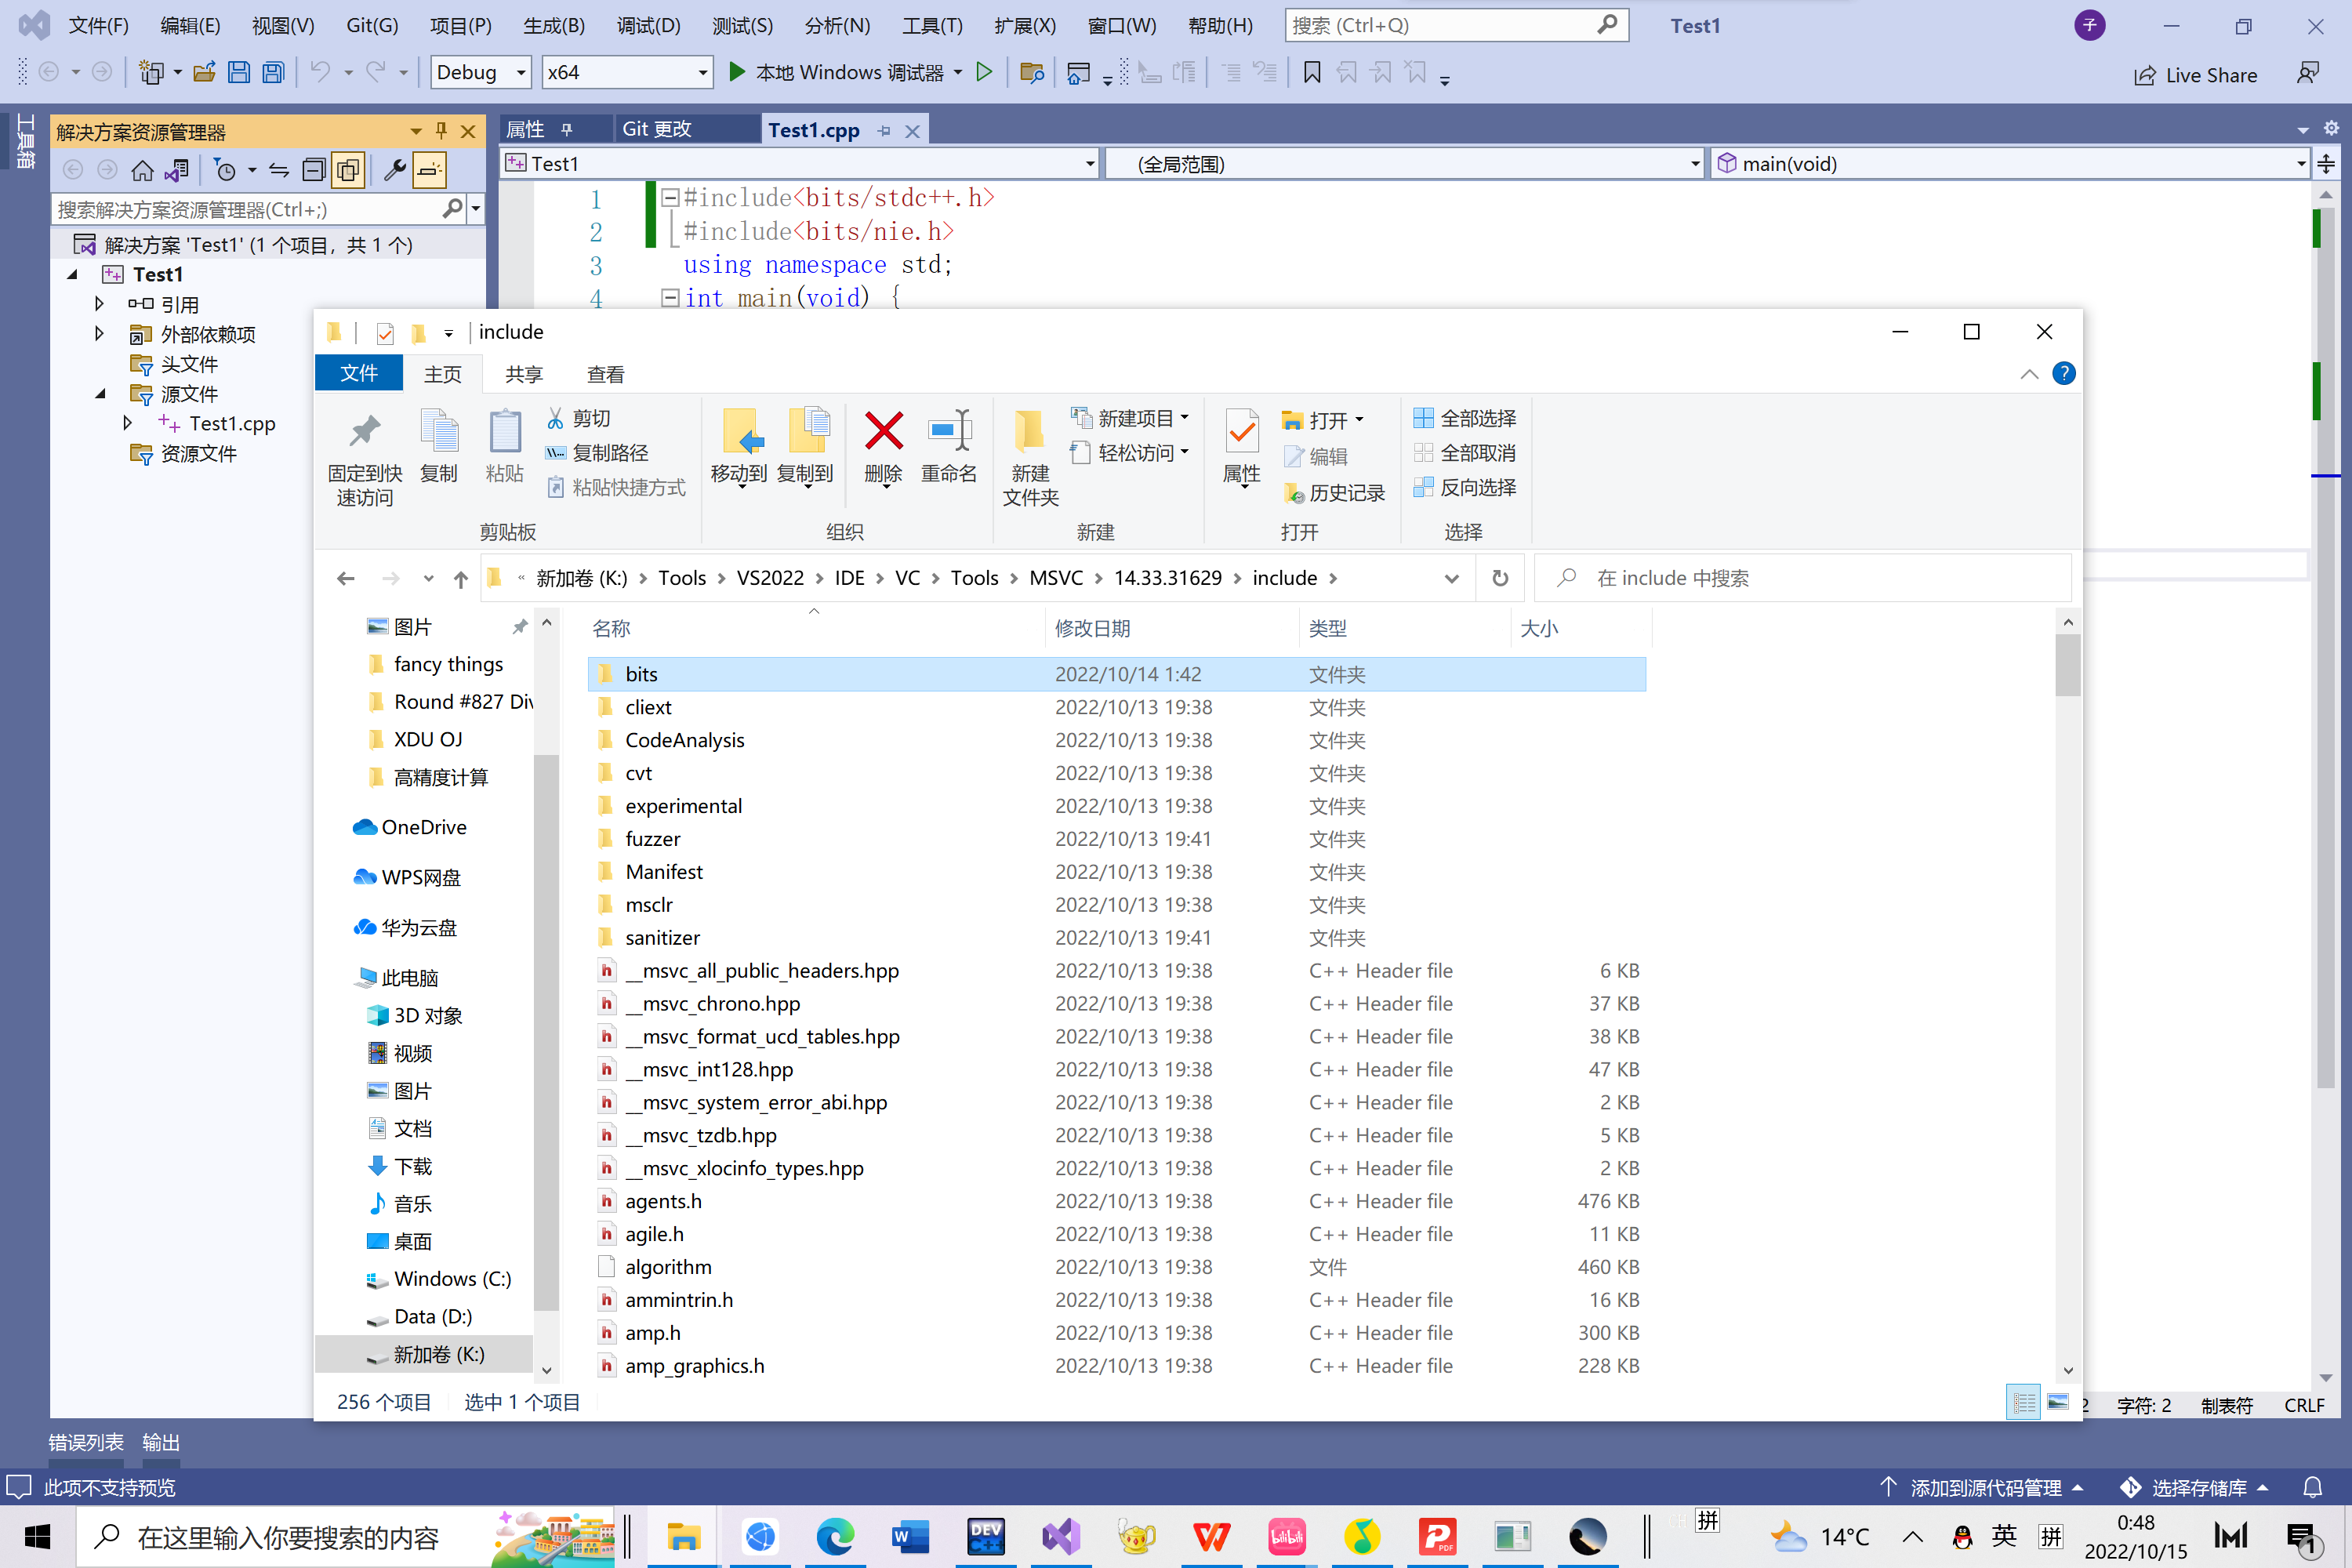2352x1568 pixels.
Task: Click the Rename icon in ribbon
Action: pos(948,432)
